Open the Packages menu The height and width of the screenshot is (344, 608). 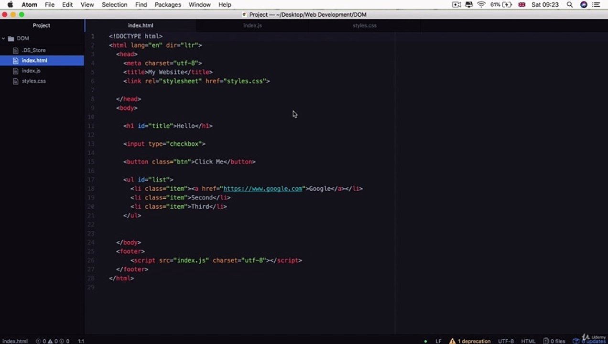(x=168, y=5)
